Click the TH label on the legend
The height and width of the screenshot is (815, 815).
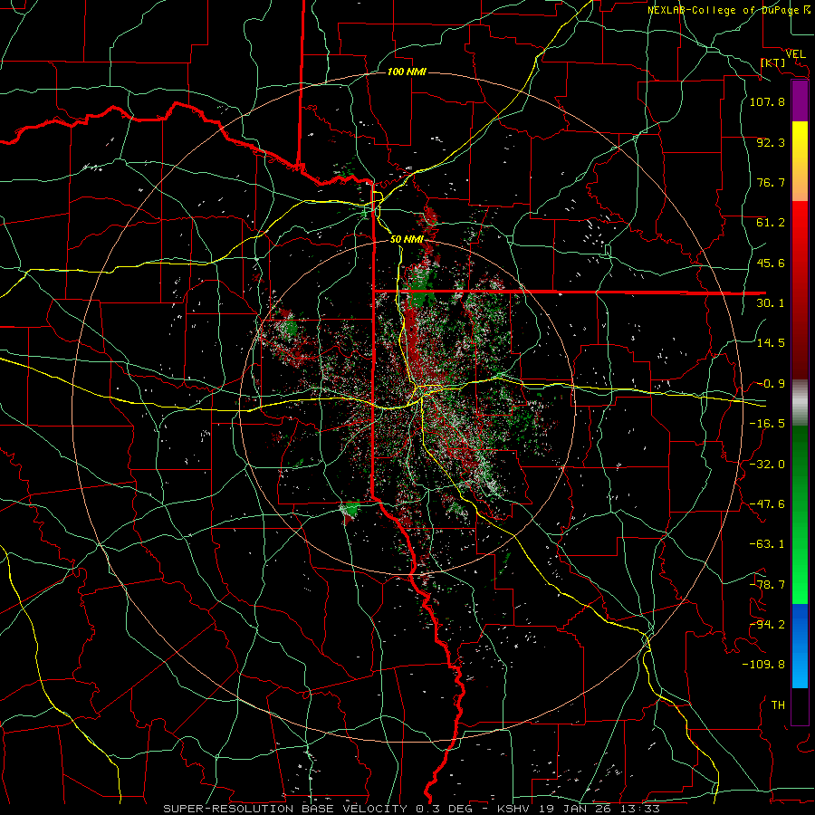point(778,705)
